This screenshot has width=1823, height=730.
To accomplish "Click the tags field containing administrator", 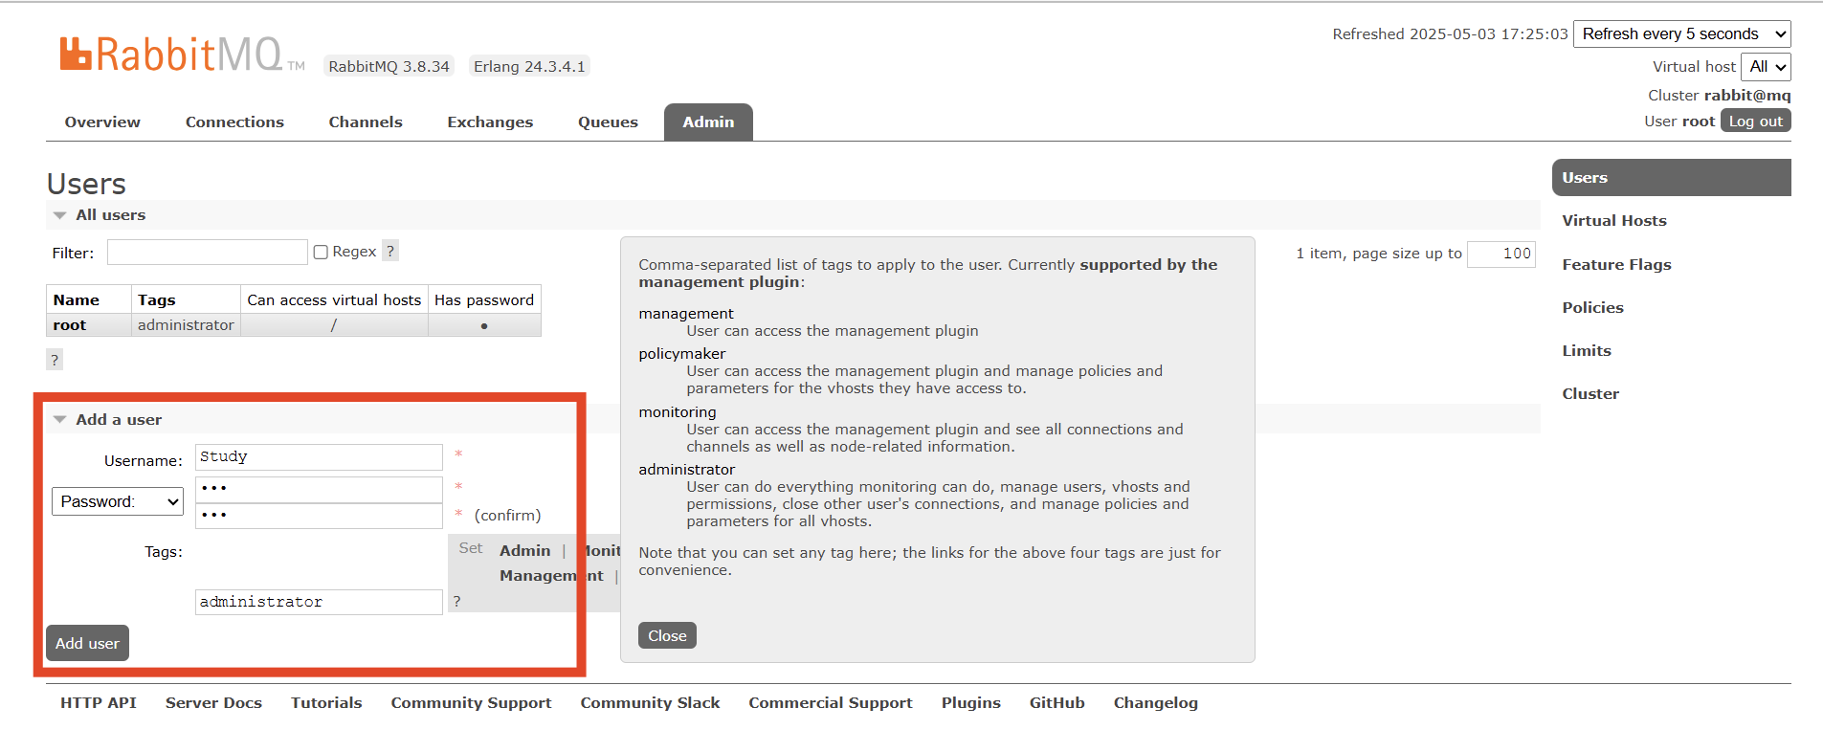I will (319, 602).
